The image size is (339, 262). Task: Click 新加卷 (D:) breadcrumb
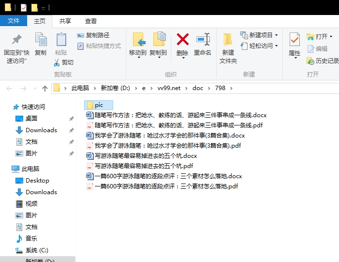click(x=115, y=88)
